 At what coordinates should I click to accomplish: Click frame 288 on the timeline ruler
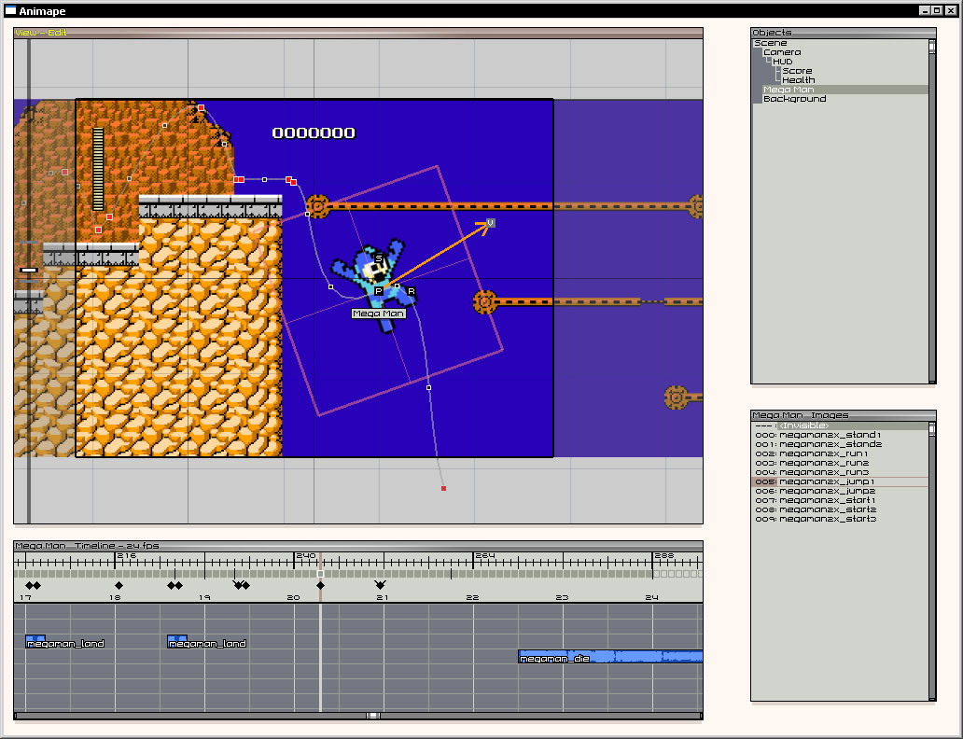[663, 555]
